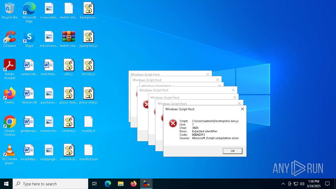
Task: Open the volume control tray icon
Action: point(302,184)
